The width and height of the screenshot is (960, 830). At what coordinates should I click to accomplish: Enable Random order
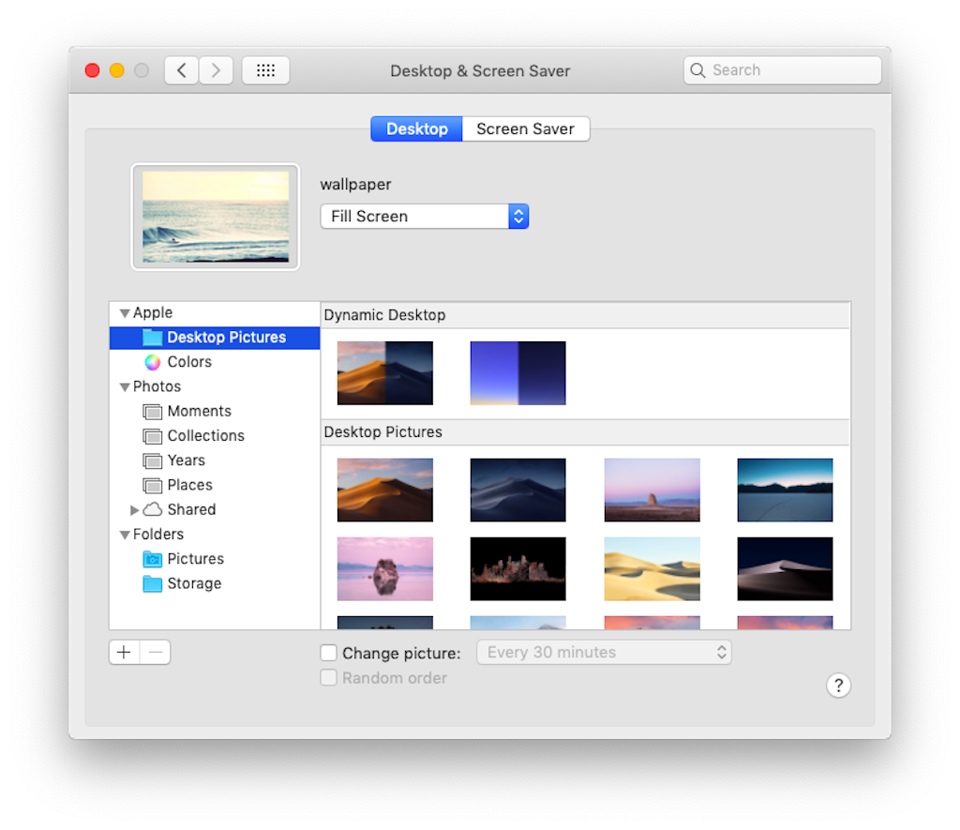coord(329,677)
